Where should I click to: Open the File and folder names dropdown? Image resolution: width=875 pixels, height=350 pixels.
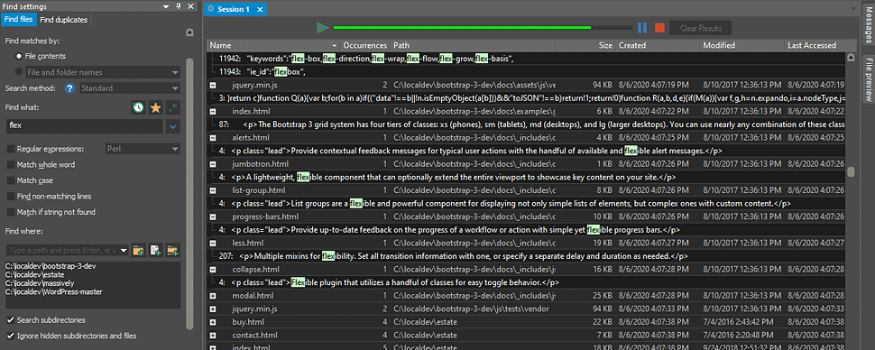coord(103,72)
